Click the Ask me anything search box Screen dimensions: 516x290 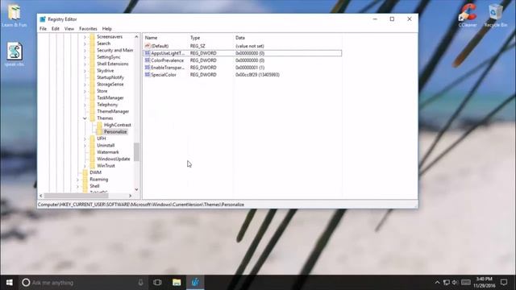(82, 283)
